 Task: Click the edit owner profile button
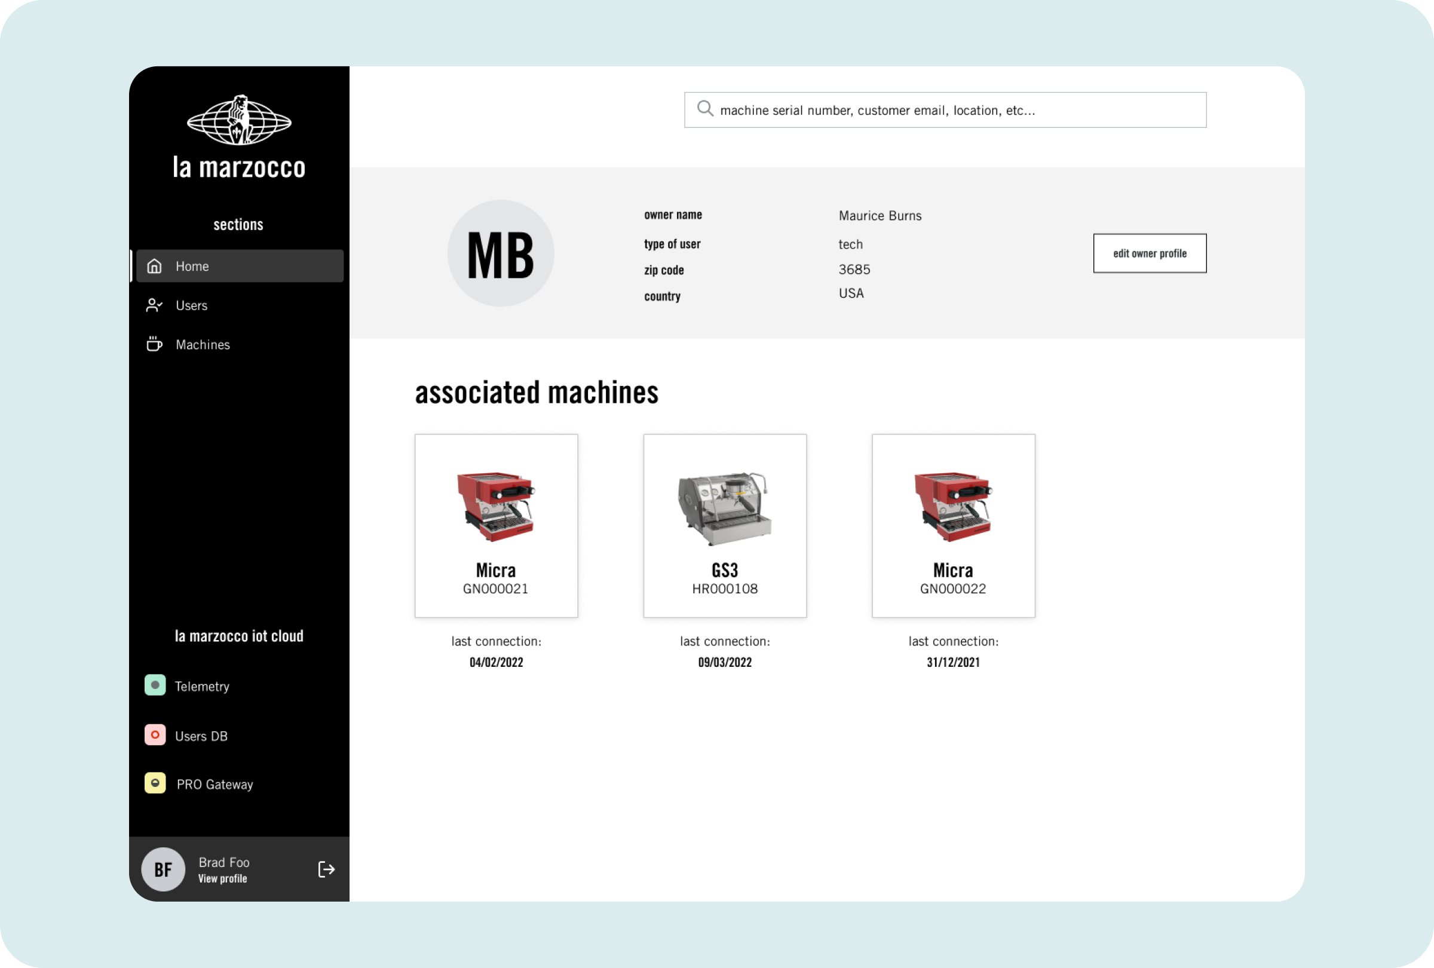coord(1150,253)
